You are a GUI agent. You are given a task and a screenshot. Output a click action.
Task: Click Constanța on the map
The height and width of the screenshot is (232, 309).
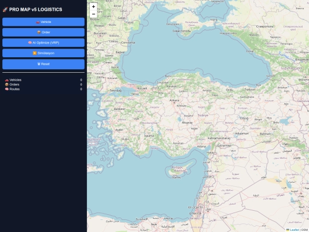point(128,42)
